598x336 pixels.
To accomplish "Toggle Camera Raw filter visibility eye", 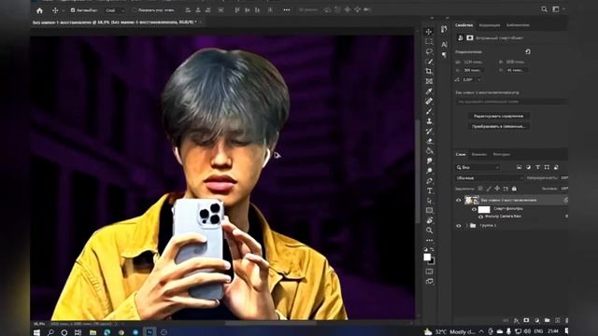I will pos(480,217).
